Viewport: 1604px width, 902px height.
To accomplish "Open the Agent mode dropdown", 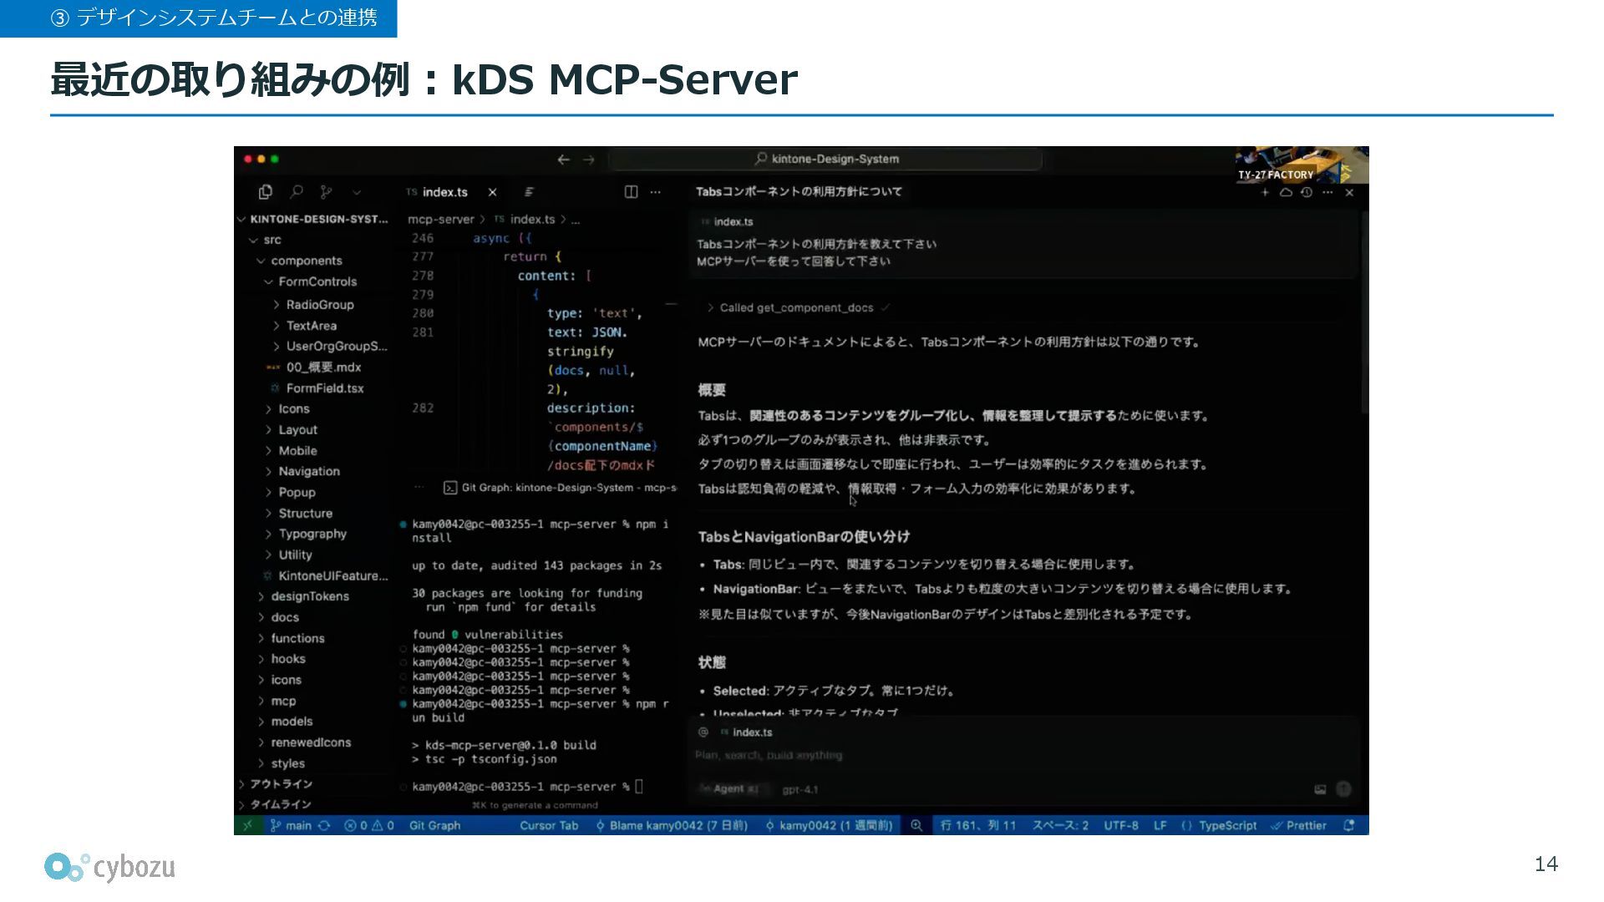I will coord(728,789).
